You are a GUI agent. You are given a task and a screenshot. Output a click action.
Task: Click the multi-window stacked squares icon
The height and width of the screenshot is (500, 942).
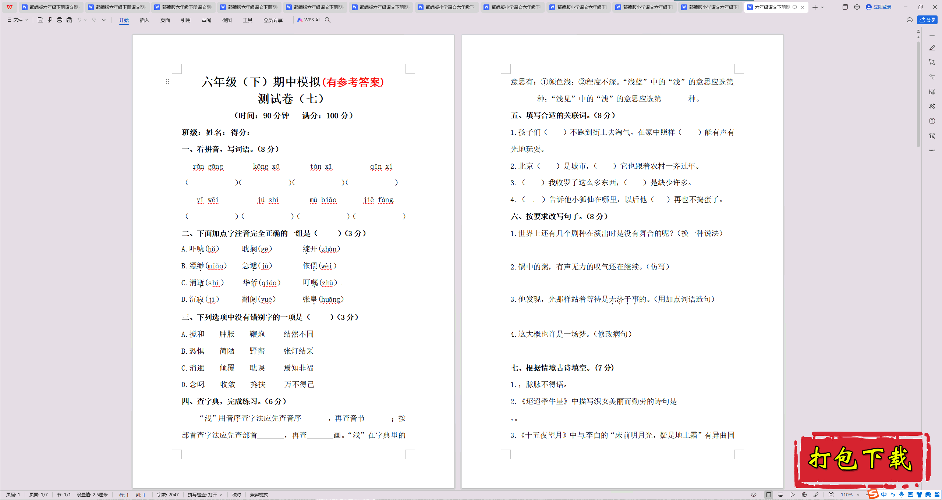click(x=845, y=7)
